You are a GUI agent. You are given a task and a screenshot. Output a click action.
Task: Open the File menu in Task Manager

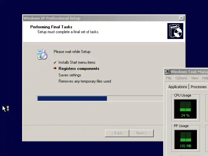pos(169,78)
